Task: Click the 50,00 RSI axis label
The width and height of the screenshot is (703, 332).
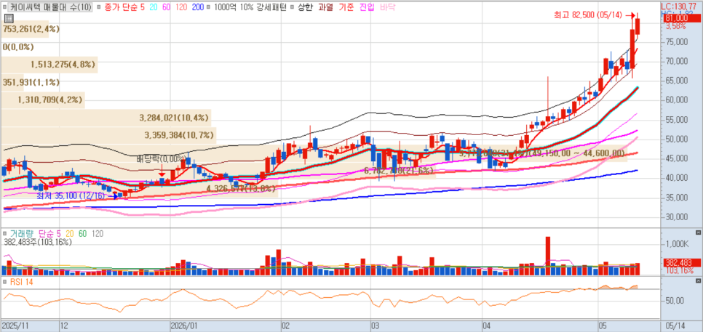Action: click(x=675, y=301)
